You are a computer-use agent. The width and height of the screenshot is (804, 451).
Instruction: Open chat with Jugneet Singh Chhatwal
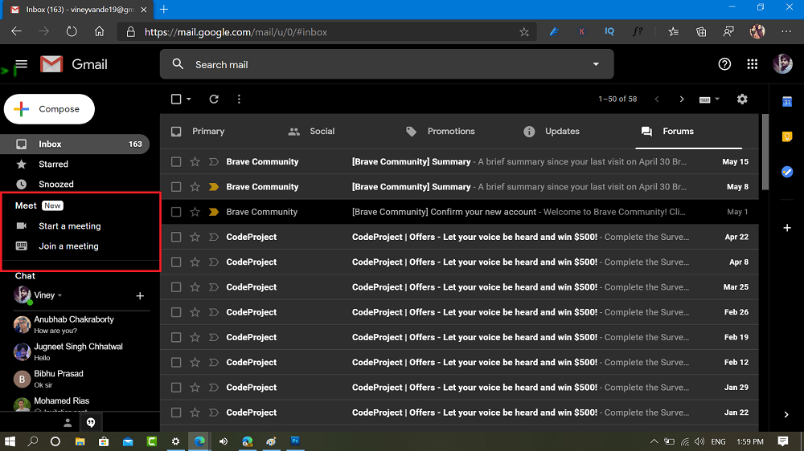80,351
